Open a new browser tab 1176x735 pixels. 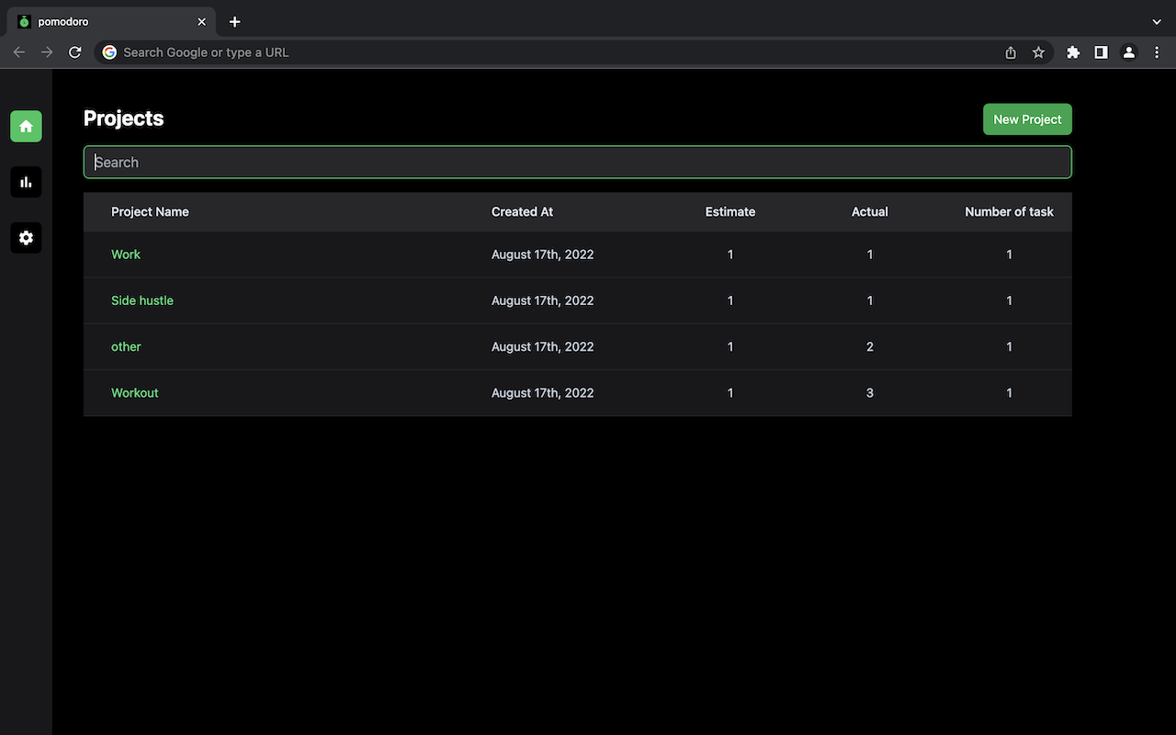pyautogui.click(x=235, y=21)
